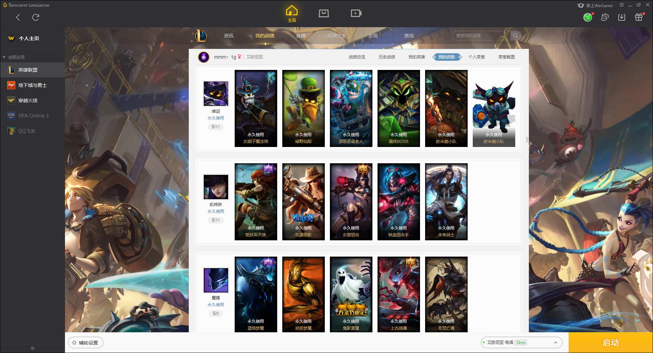Screen dimensions: 653x353
Task: Switch to the 直播 tab
Action: click(x=301, y=36)
